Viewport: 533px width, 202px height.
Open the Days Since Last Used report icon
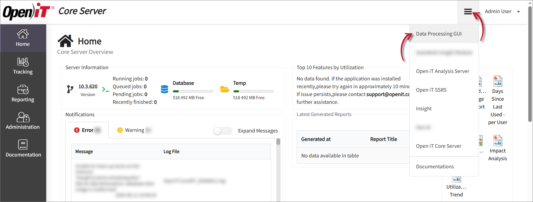point(497,81)
